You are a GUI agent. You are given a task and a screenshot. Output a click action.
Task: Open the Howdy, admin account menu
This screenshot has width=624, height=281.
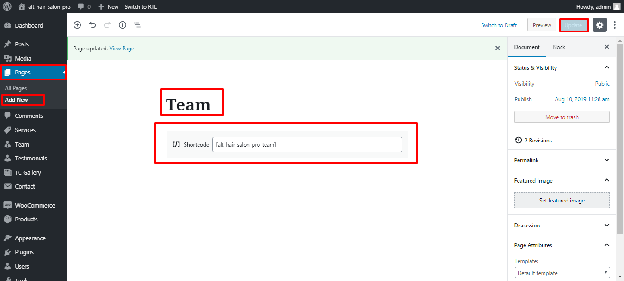click(x=598, y=6)
